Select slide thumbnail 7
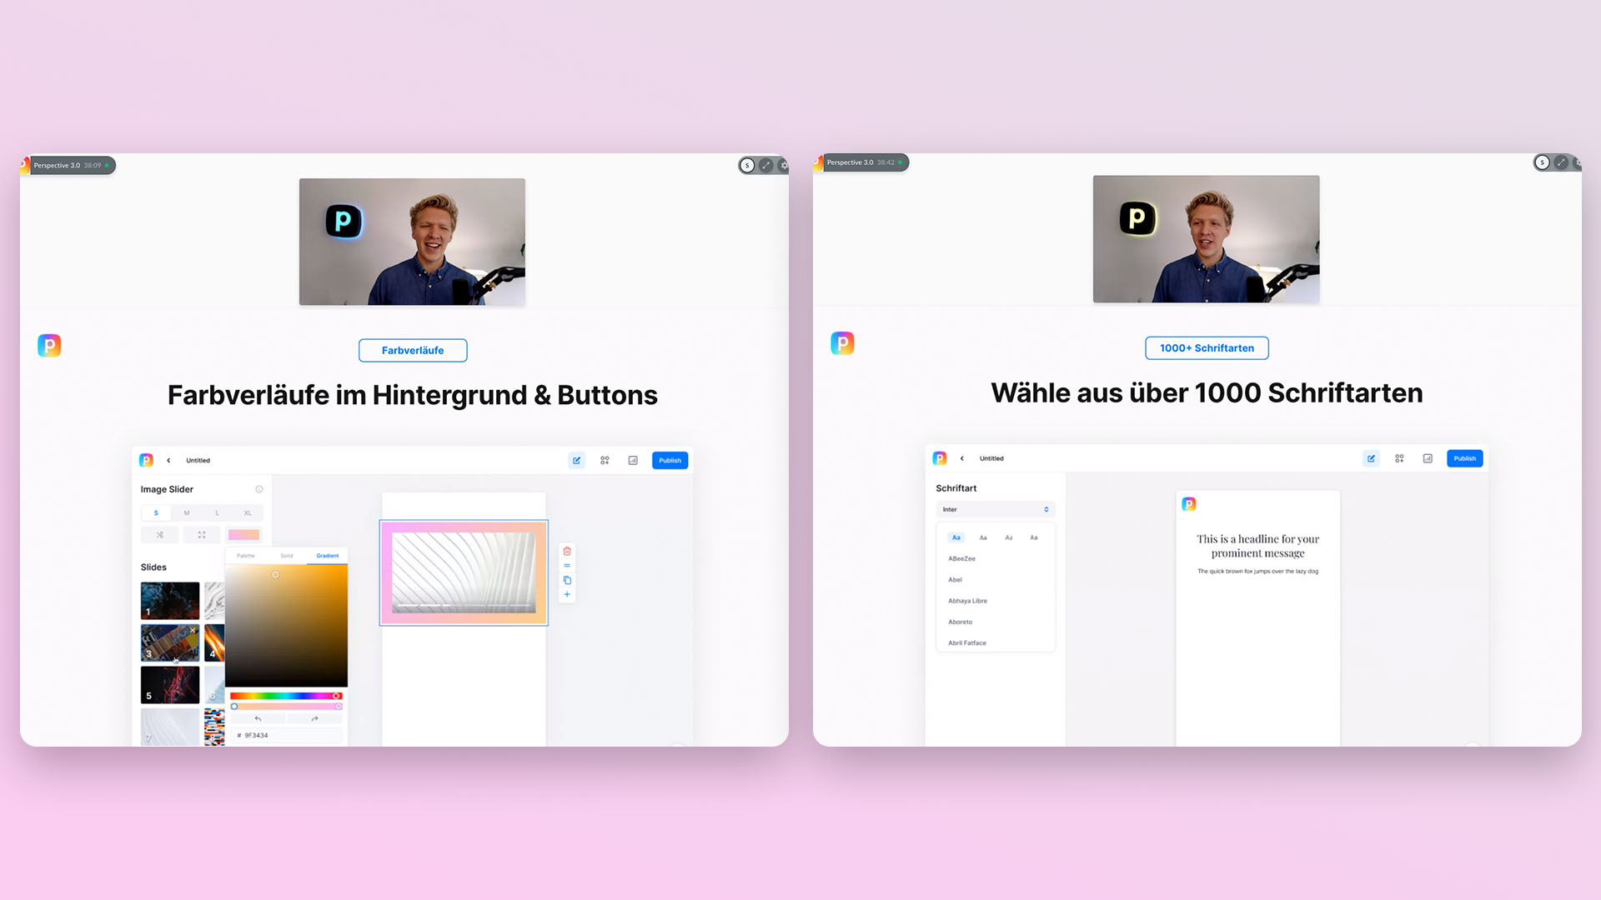 [170, 727]
